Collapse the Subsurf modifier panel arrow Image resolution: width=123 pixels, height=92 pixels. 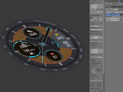pyautogui.click(x=107, y=9)
